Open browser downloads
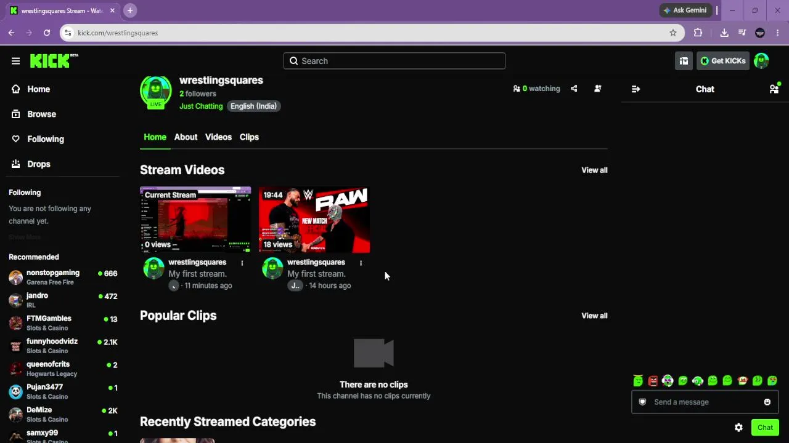Screen dimensions: 789x443 724,33
